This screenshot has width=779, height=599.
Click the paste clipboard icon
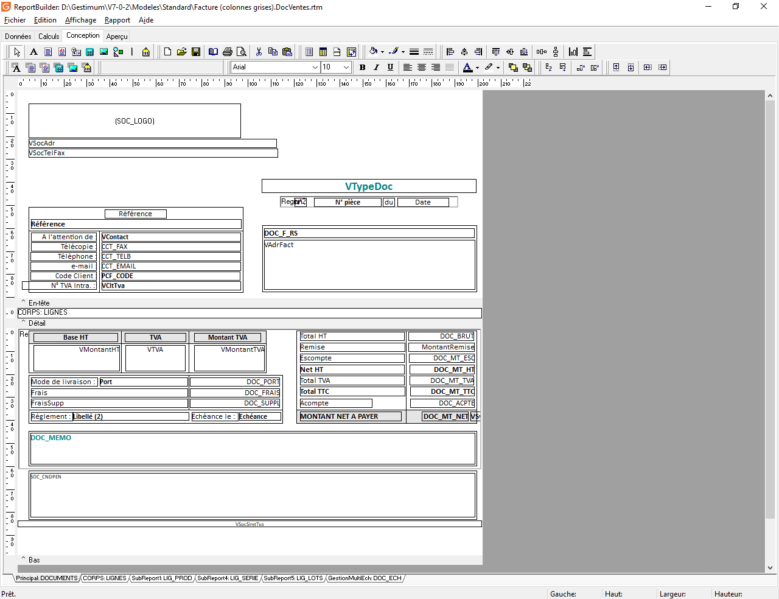(287, 52)
